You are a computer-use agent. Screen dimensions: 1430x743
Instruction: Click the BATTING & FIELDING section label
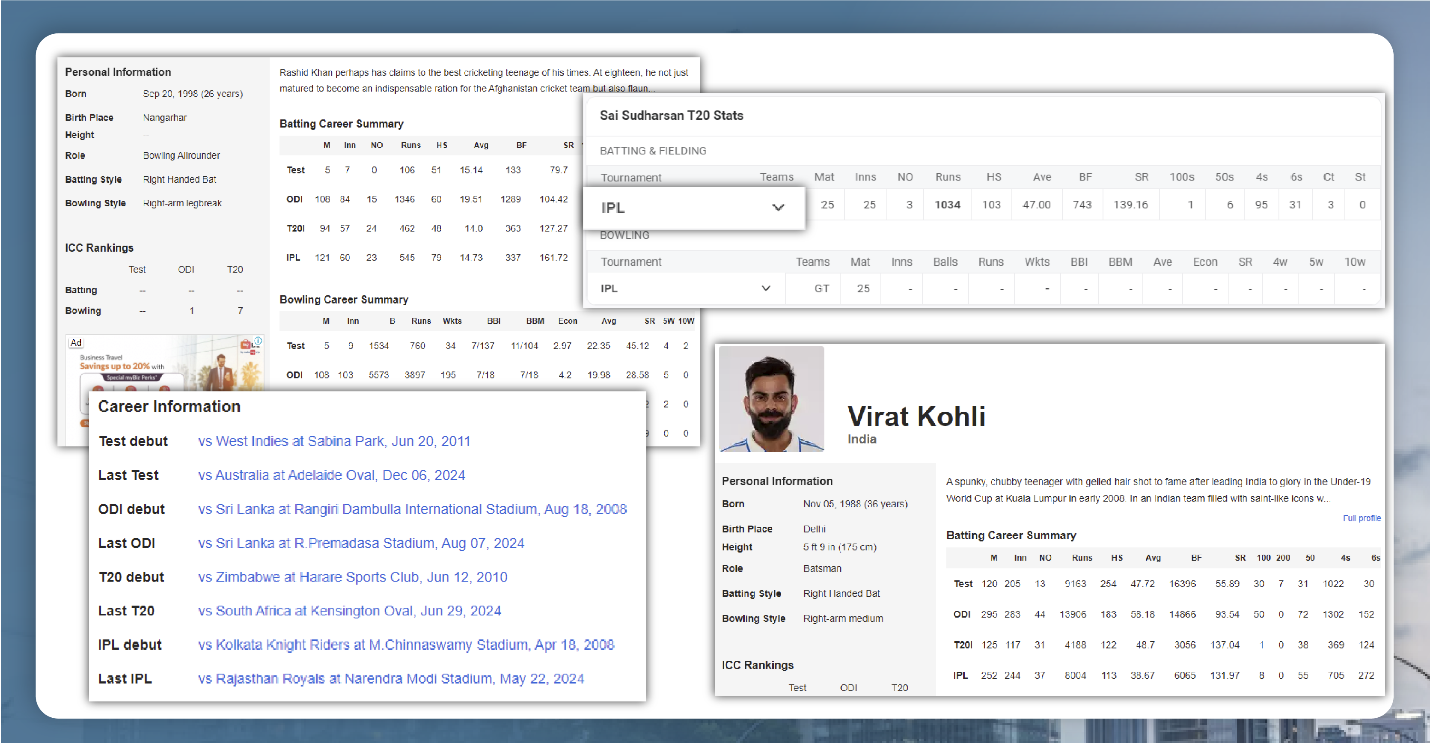pos(653,150)
